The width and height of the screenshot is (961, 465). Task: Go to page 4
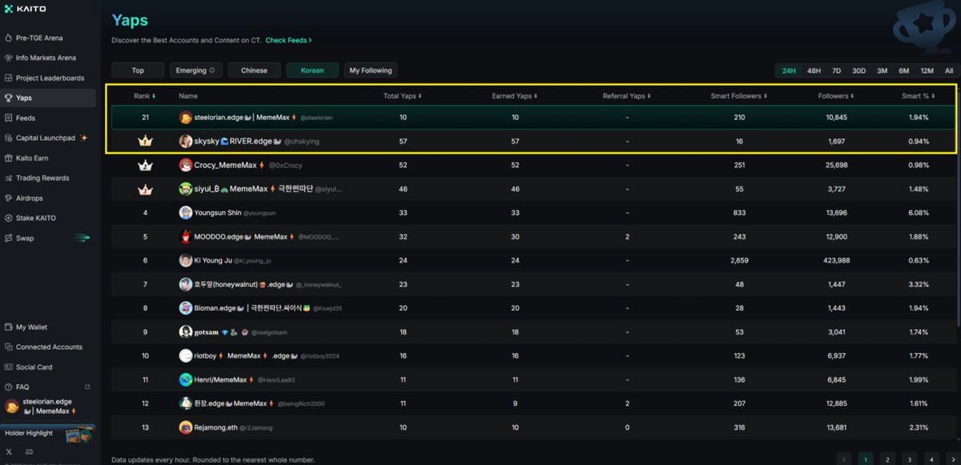(931, 459)
